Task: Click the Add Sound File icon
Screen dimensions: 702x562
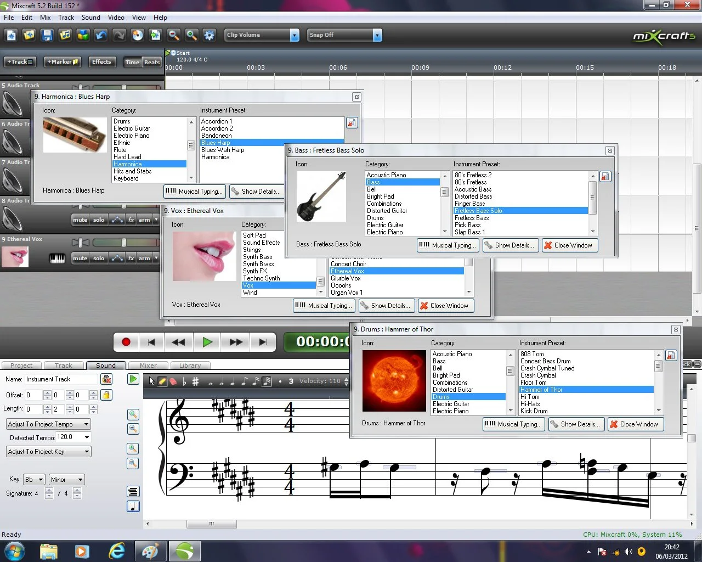Action: pos(65,35)
